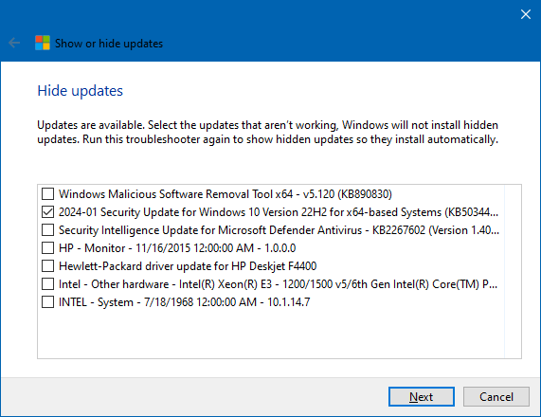Select the INTEL - System 7/18/1968 entry text
The width and height of the screenshot is (541, 417).
pyautogui.click(x=184, y=302)
